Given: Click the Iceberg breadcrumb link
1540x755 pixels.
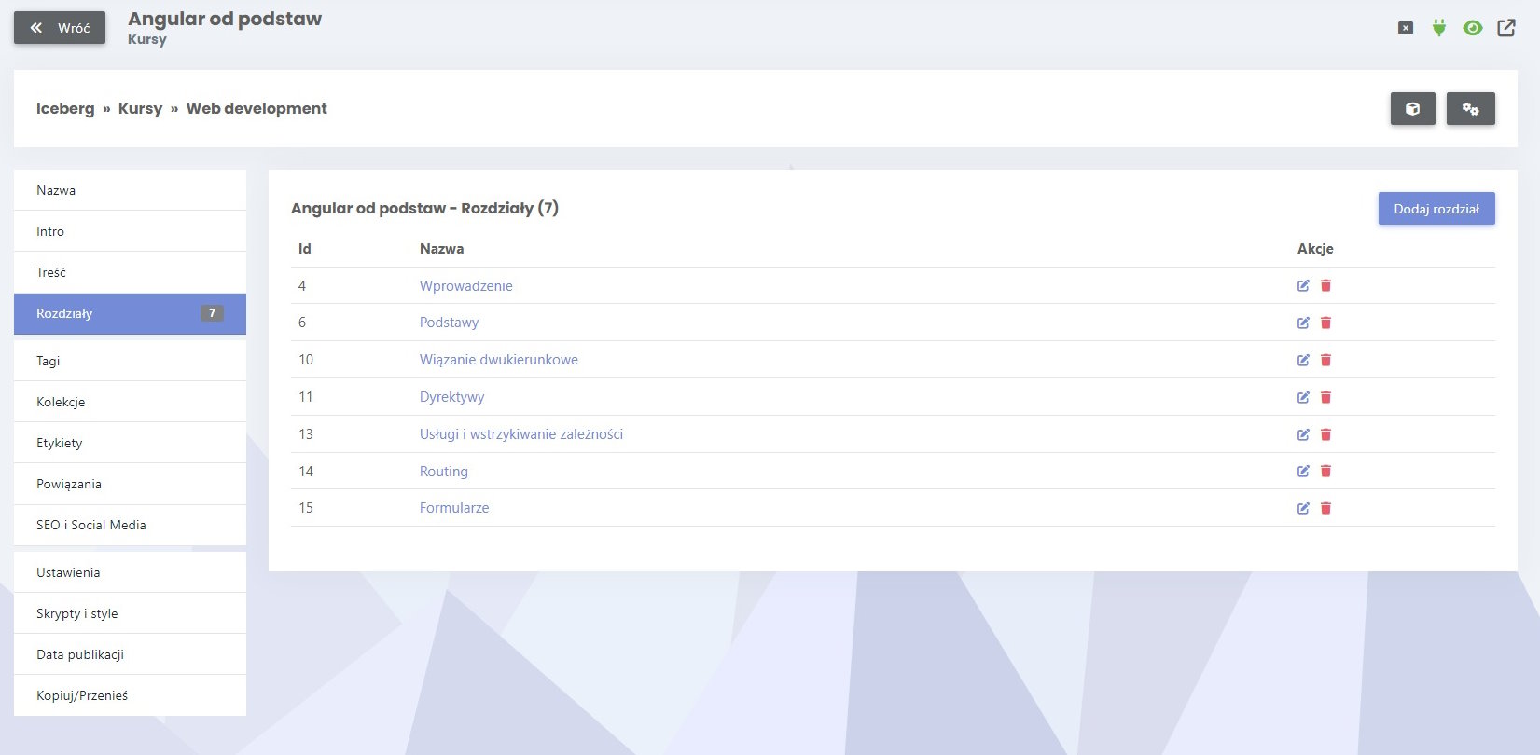Looking at the screenshot, I should coord(65,108).
